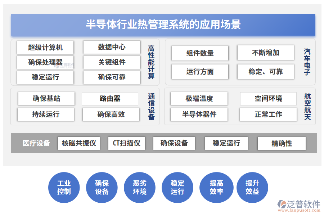Select the 恶劣环境 circle
Image resolution: width=324 pixels, height=216 pixels.
pos(140,187)
